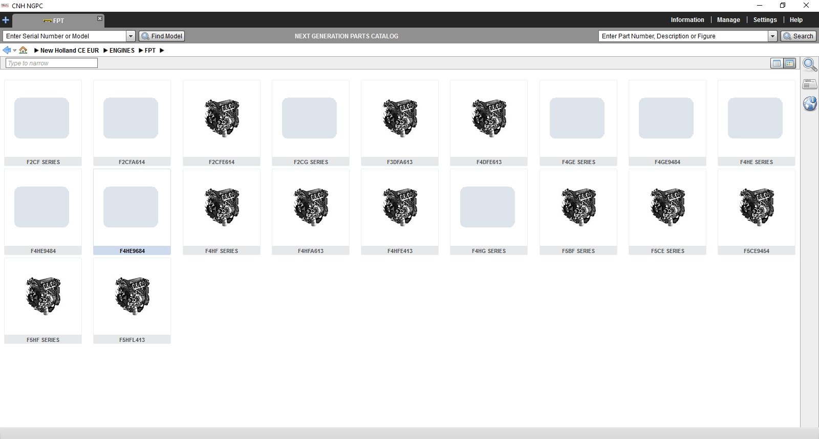The height and width of the screenshot is (439, 819).
Task: Open the F2CFE614 engine tile
Action: tap(222, 123)
